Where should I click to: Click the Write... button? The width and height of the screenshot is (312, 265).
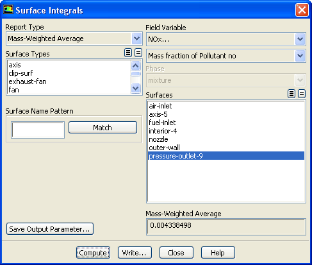(135, 253)
